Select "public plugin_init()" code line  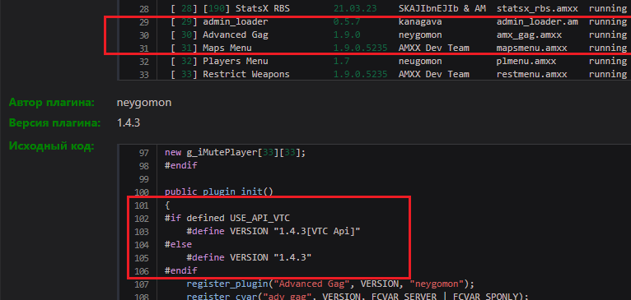click(x=219, y=192)
